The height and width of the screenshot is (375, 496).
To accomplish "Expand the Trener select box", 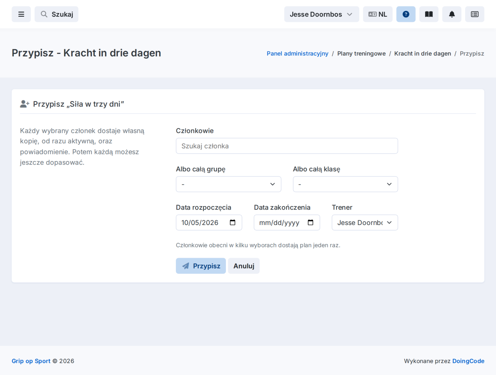I will pos(365,223).
